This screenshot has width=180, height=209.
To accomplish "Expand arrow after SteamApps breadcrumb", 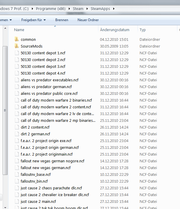I will (114, 9).
